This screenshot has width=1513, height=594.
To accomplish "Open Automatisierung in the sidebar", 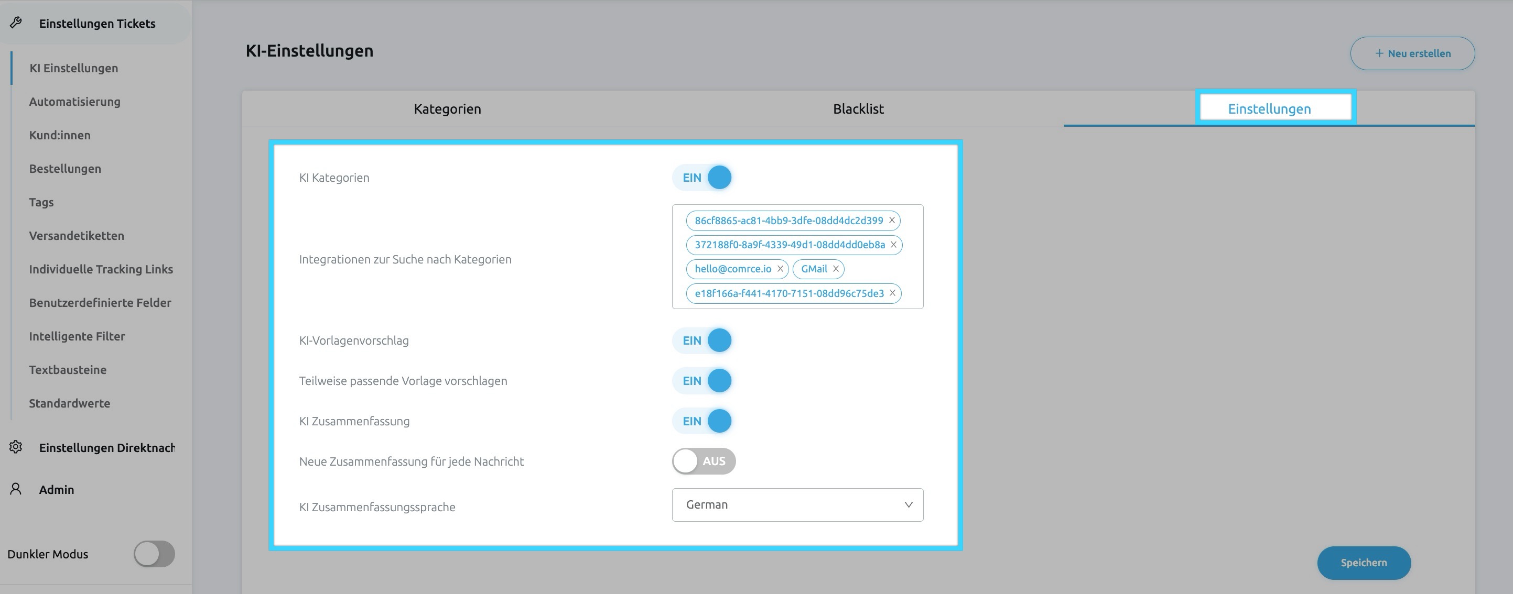I will pos(74,102).
